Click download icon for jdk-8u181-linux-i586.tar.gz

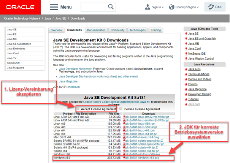point(124,127)
